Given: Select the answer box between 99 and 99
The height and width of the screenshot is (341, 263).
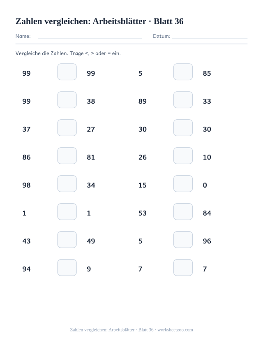Looking at the screenshot, I should click(67, 72).
